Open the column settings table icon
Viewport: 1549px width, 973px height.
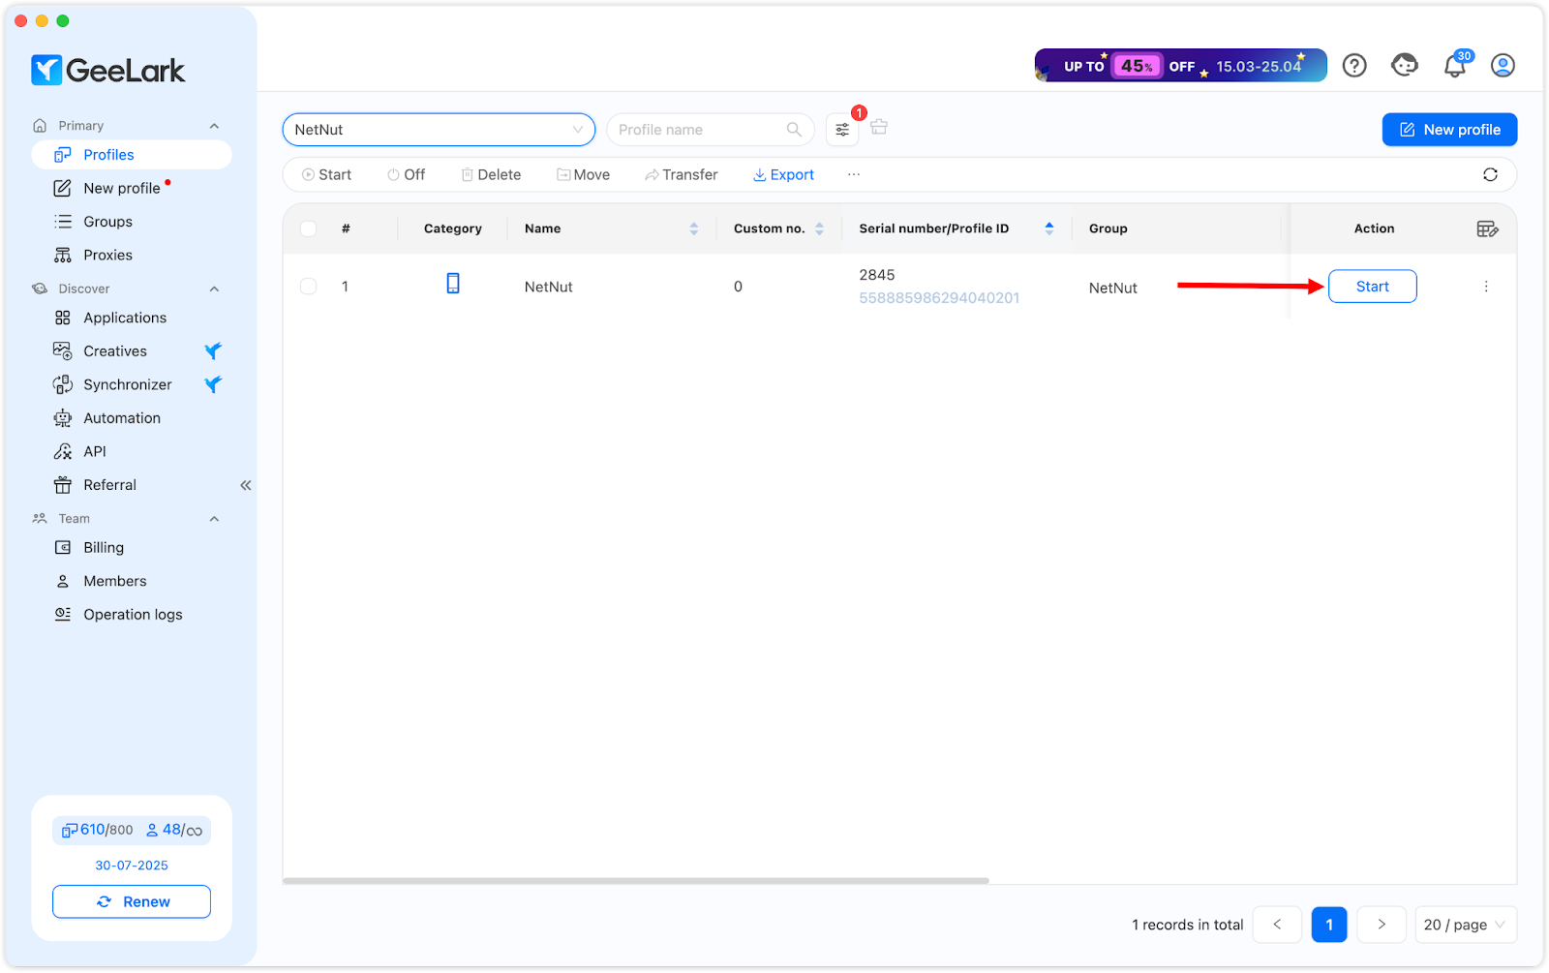(1487, 228)
